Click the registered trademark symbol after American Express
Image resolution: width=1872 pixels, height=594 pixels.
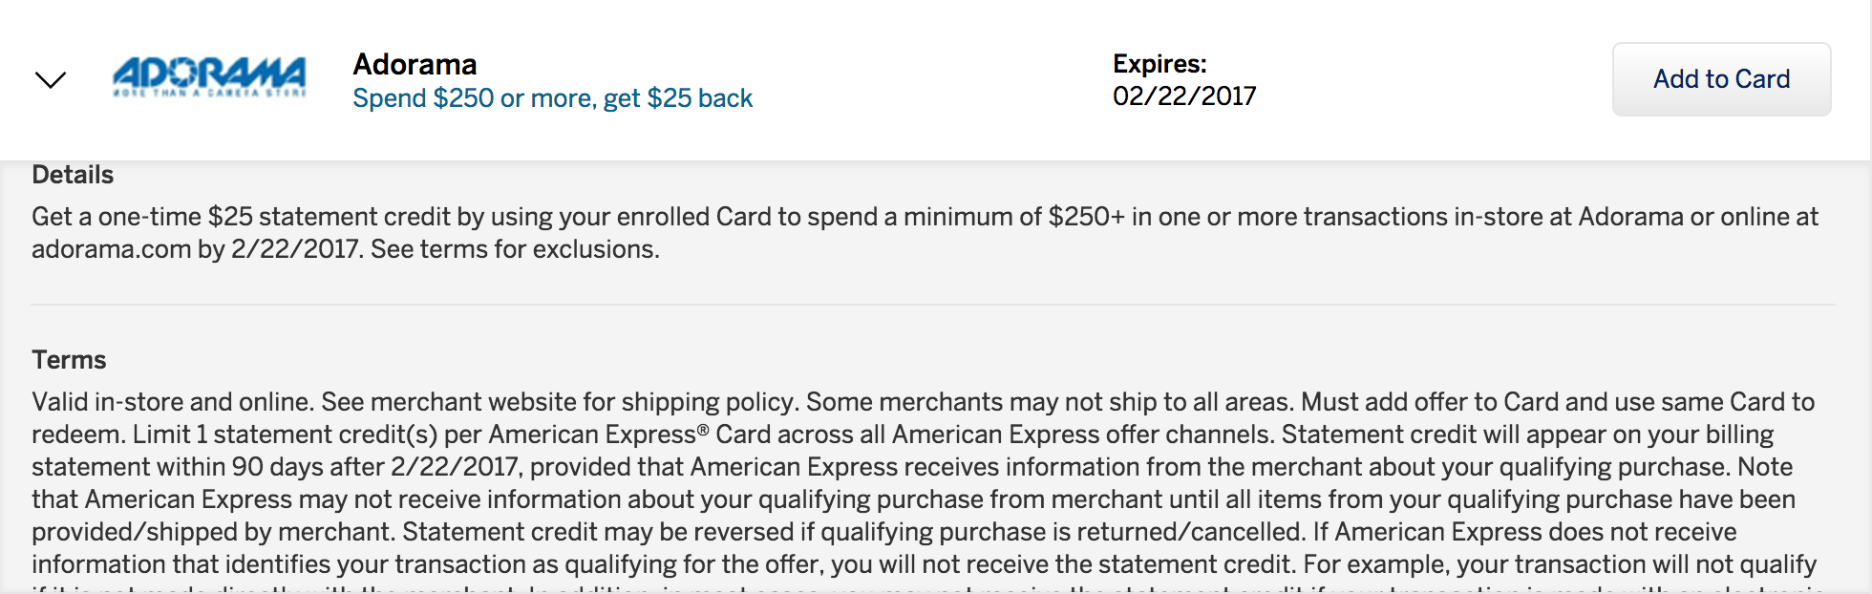click(703, 431)
